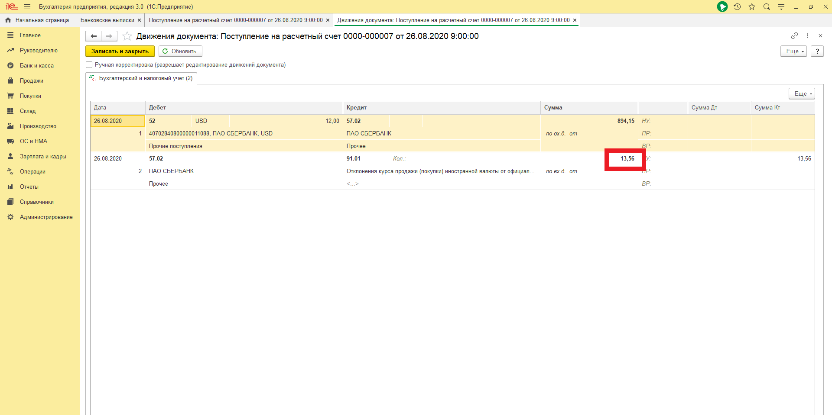
Task: Open the global search magnifier icon
Action: point(767,6)
